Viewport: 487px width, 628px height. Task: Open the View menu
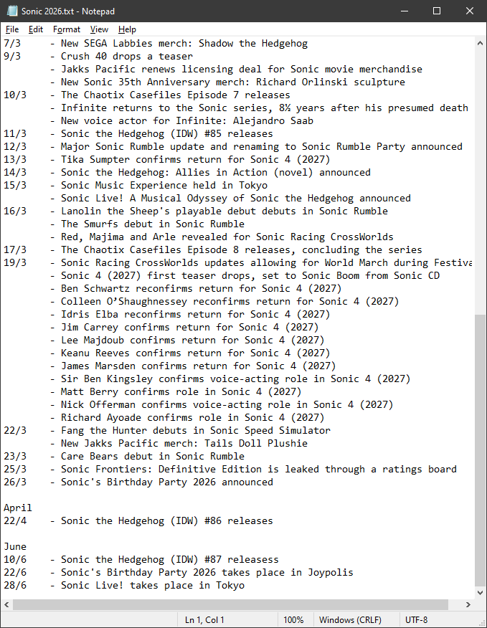pos(99,29)
